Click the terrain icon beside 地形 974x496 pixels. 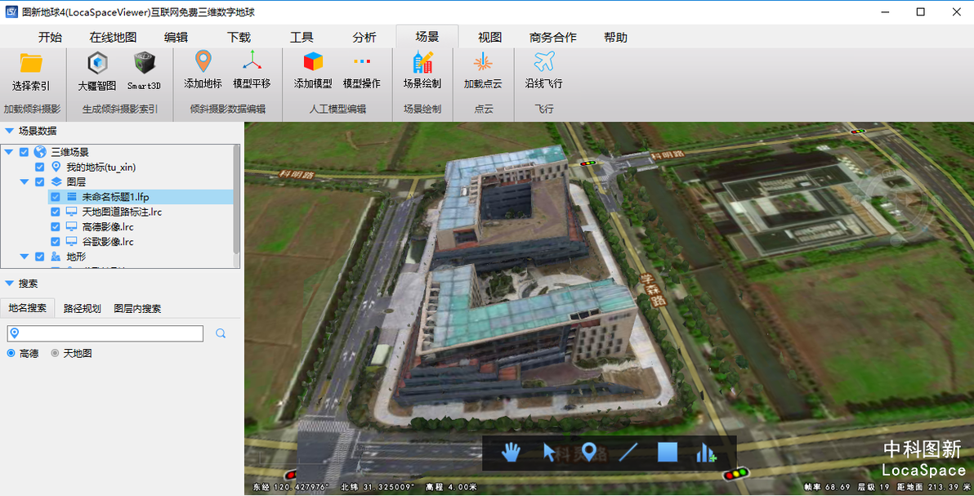point(56,257)
